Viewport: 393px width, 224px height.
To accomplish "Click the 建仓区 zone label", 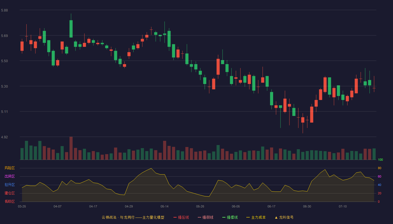I will [x=10, y=193].
